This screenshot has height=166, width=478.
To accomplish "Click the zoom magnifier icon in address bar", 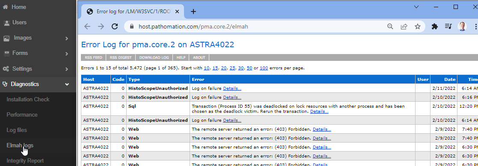I will point(390,26).
